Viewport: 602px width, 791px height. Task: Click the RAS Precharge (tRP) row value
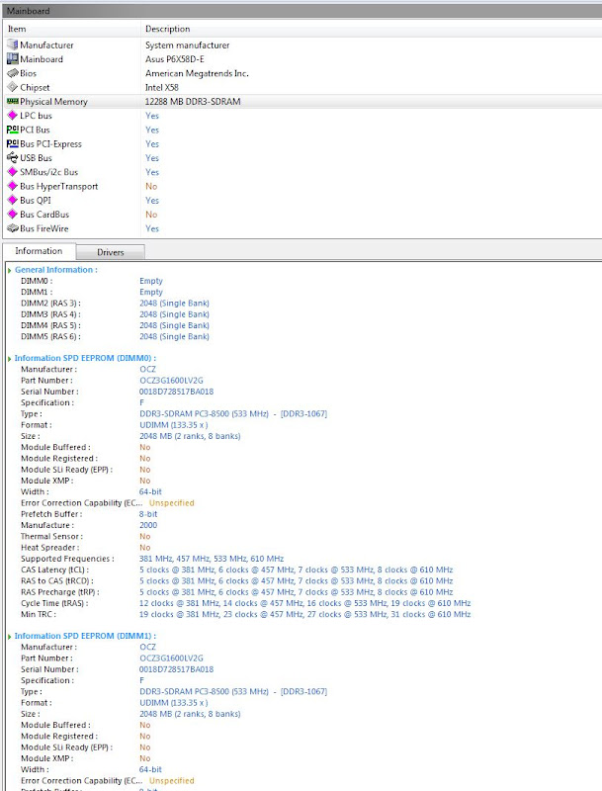(296, 591)
